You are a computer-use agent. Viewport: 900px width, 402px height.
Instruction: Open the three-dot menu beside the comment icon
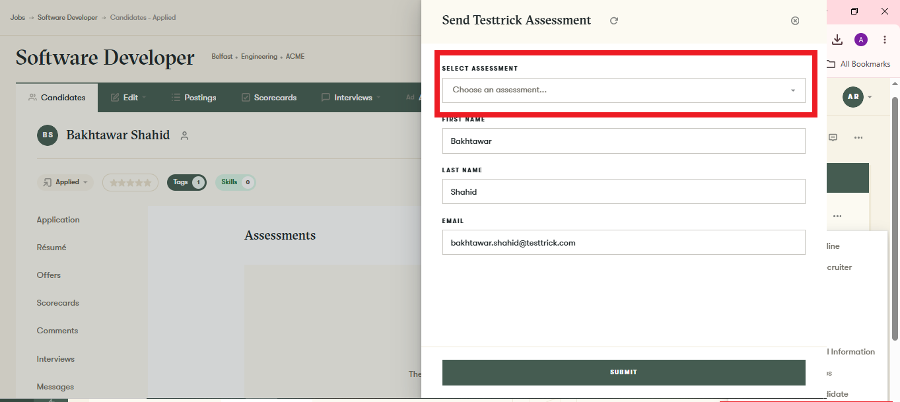click(x=858, y=138)
